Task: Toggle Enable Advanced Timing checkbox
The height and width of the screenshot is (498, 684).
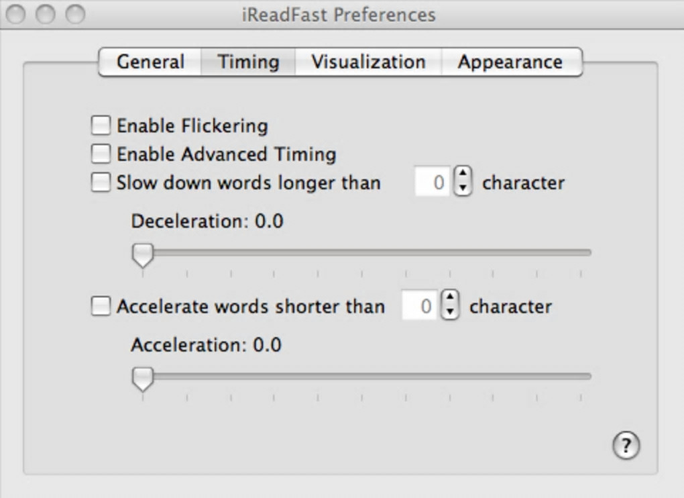Action: pyautogui.click(x=101, y=154)
